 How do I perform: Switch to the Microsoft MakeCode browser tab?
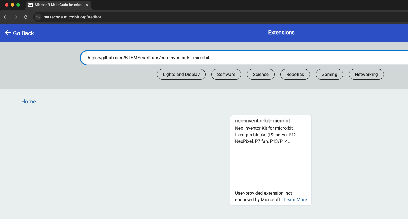[57, 5]
